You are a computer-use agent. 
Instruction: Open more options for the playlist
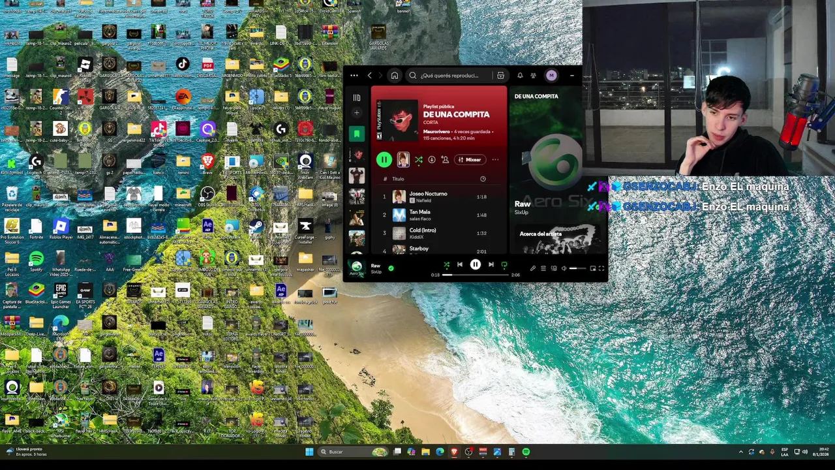click(495, 159)
